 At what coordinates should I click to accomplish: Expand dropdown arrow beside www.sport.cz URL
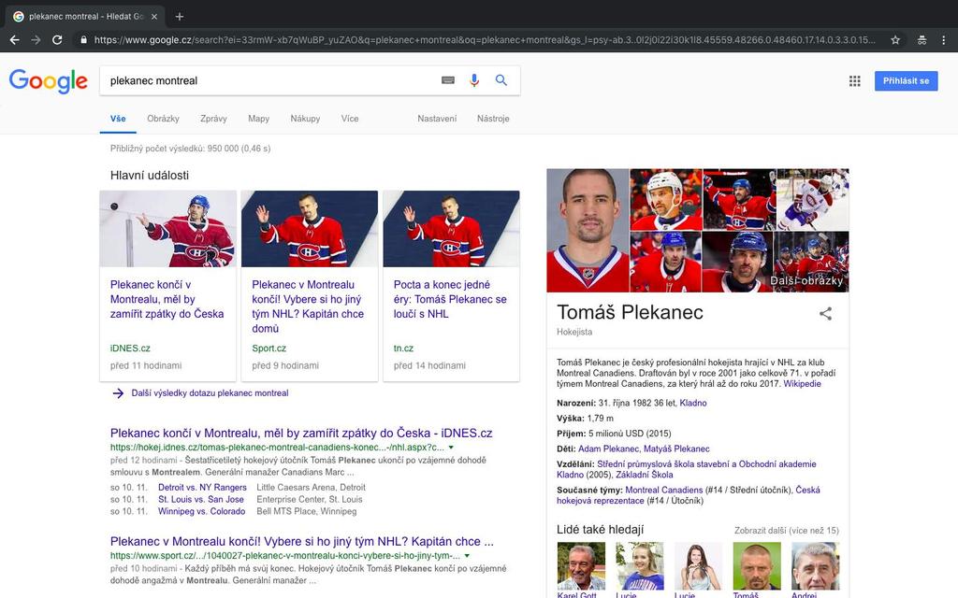coord(467,556)
